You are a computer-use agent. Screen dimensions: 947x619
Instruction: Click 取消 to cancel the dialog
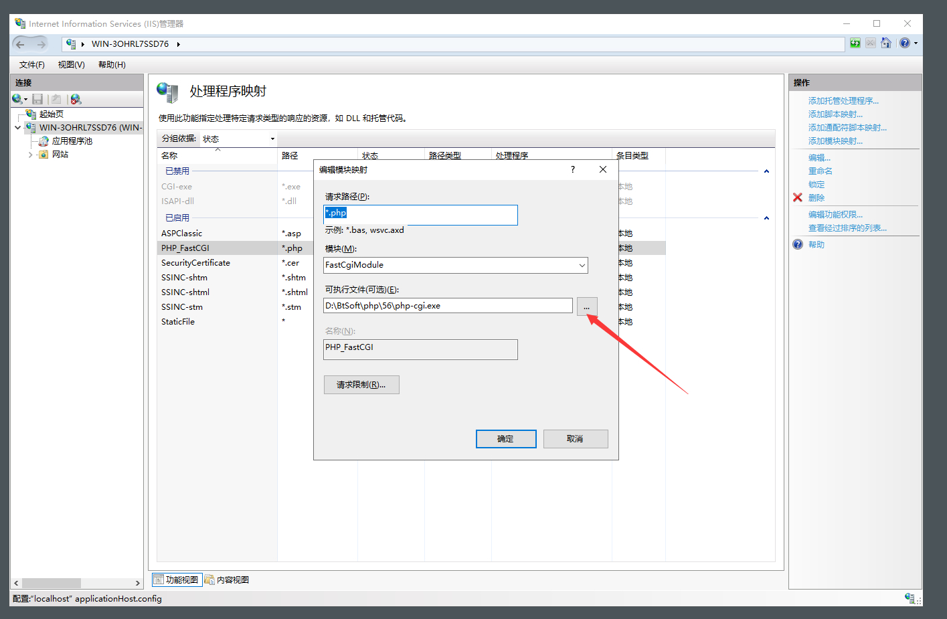click(576, 439)
